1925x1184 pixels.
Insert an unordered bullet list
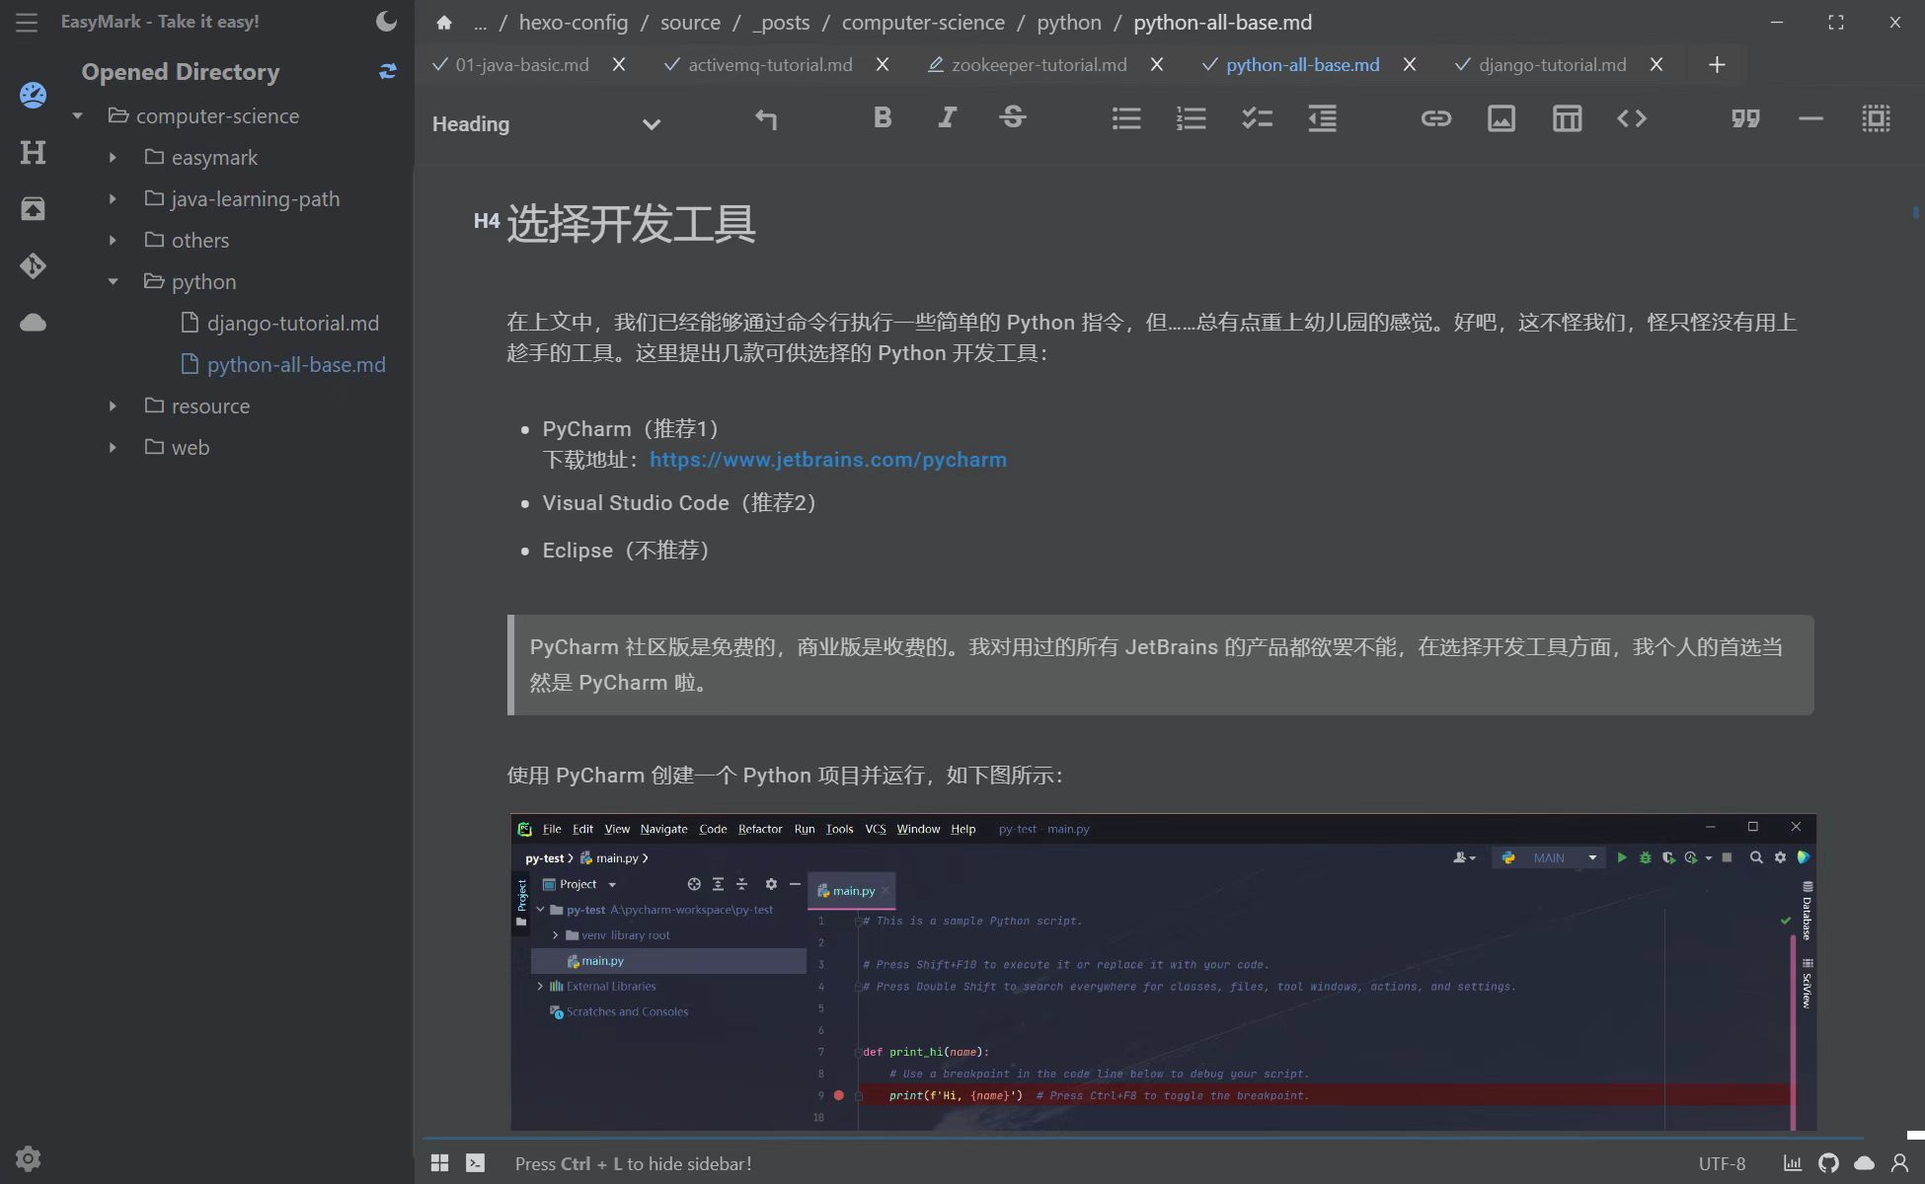tap(1126, 118)
